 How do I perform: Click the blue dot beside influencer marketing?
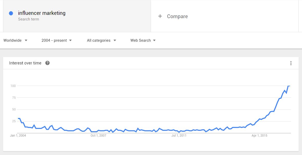(x=11, y=13)
